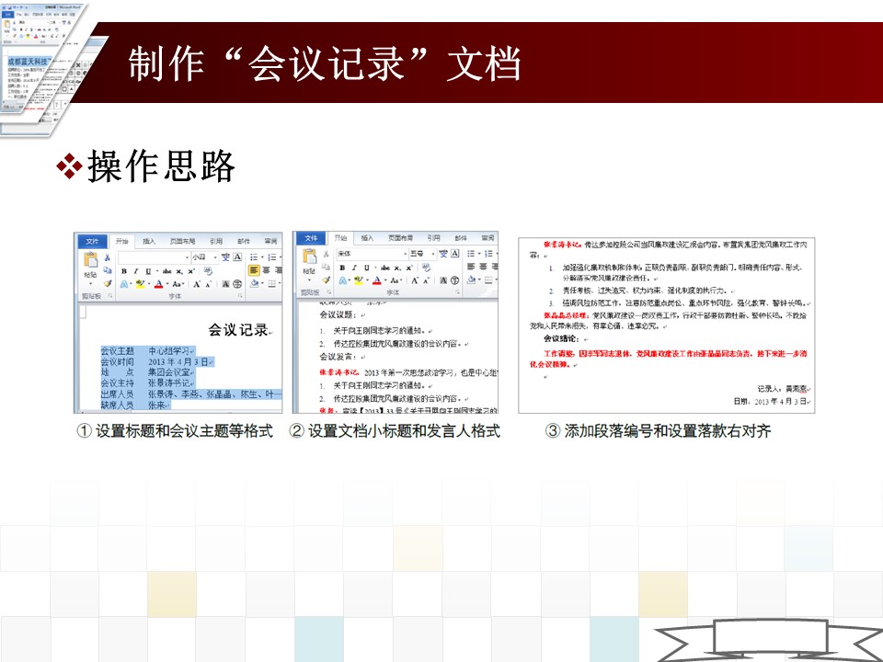
Task: Toggle Underline in step ① screenshot ribbon
Action: 148,271
